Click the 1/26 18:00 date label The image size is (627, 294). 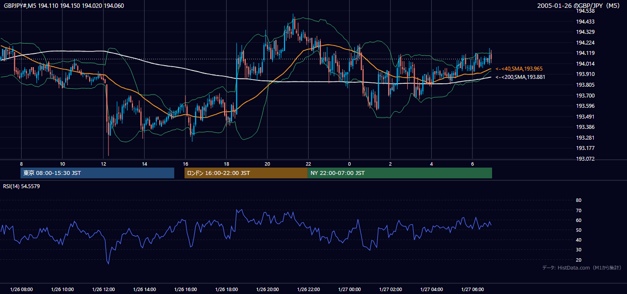point(226,290)
